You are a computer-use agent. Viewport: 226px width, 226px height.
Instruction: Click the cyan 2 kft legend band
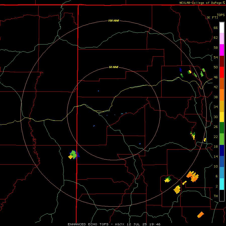(x=222, y=184)
